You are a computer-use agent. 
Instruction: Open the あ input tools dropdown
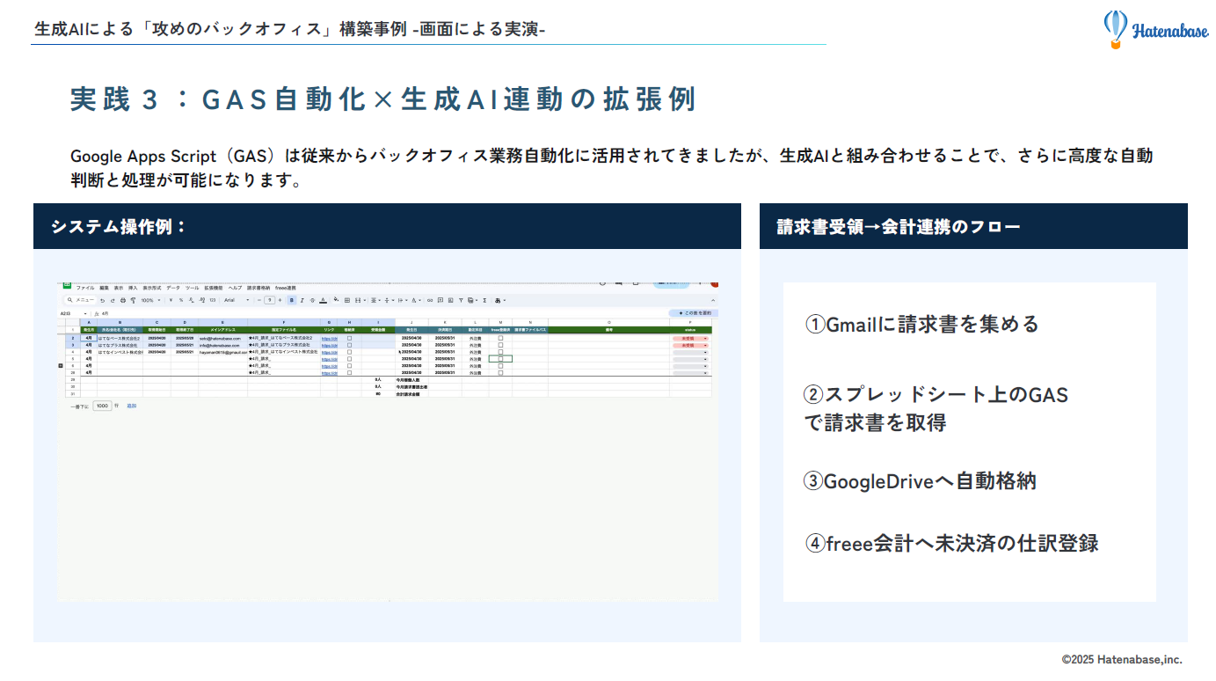point(500,300)
